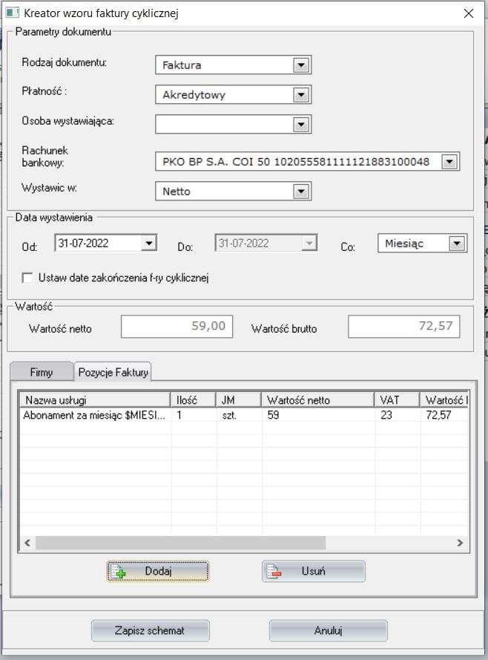Click the application icon in title bar

[x=11, y=13]
